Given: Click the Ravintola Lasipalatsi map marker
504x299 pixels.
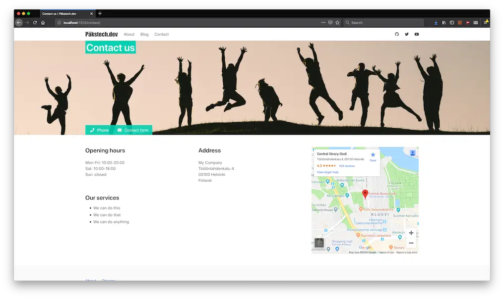Looking at the screenshot, I should (358, 235).
